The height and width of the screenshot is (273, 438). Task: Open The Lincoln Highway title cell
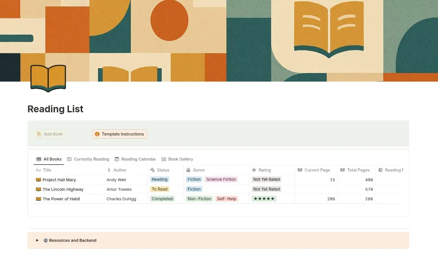coord(69,189)
